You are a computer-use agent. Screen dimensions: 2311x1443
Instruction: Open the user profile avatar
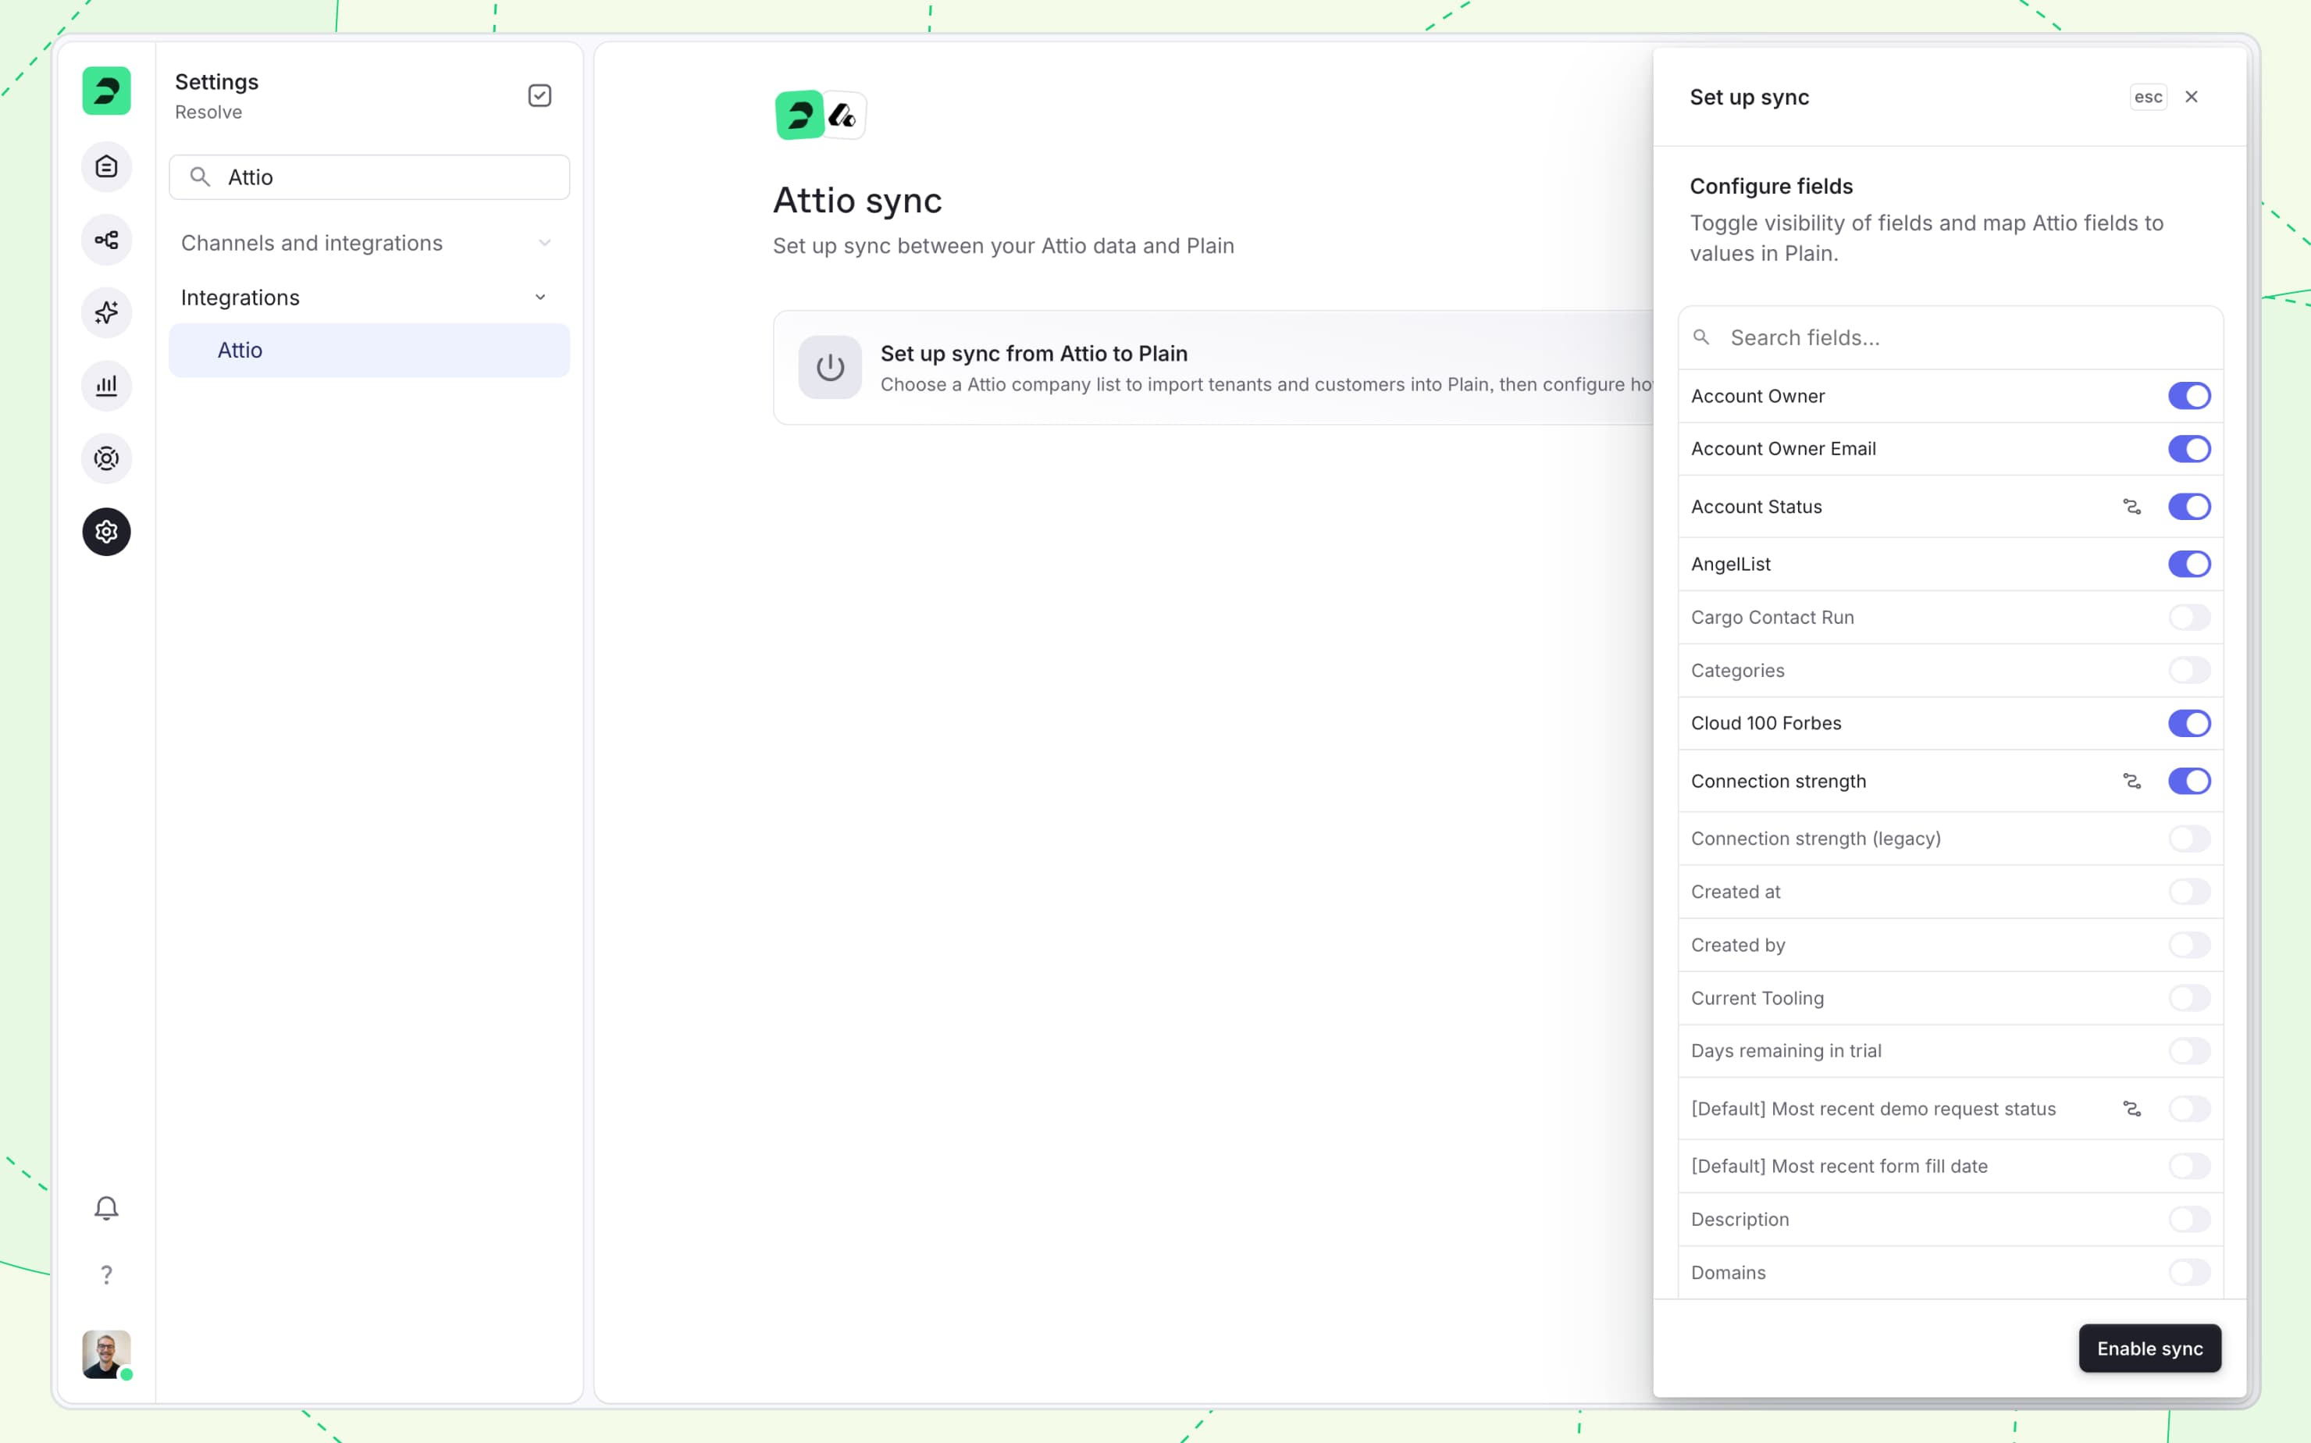(106, 1354)
